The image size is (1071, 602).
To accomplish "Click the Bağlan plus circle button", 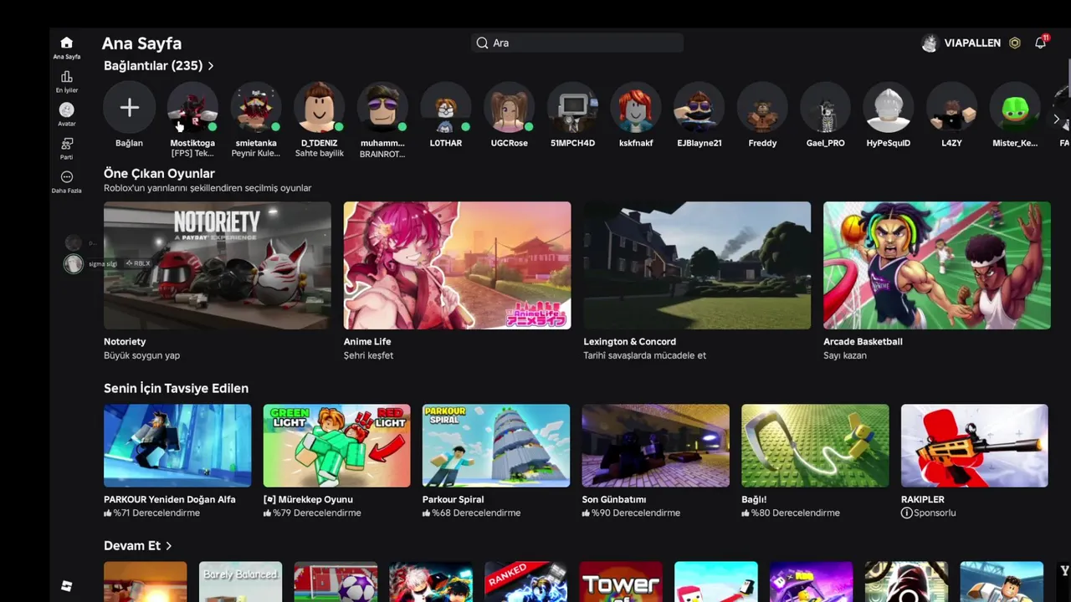I will point(129,107).
